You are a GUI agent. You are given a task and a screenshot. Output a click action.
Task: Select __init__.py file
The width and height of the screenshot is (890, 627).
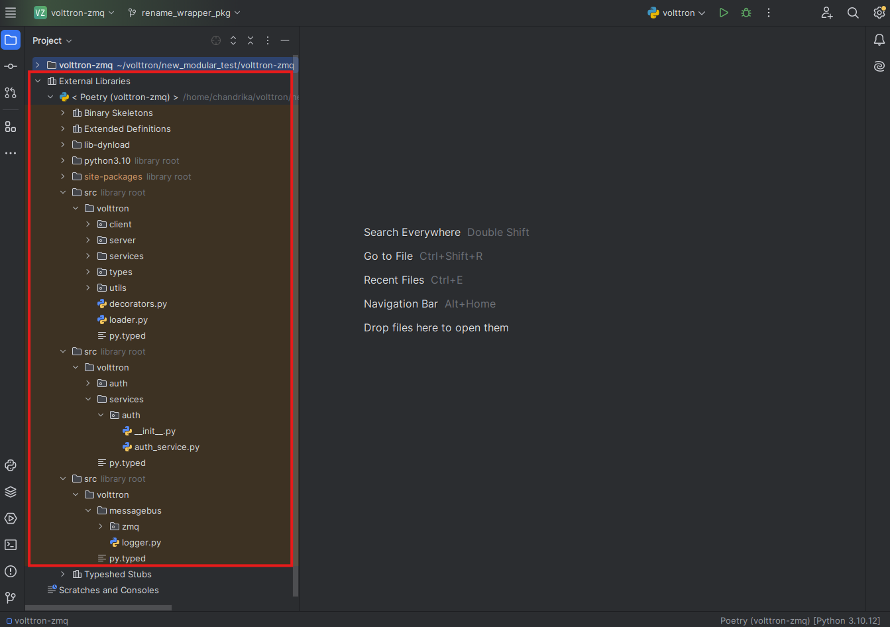point(154,431)
